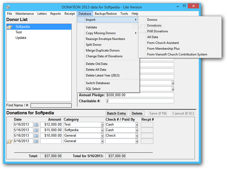Choose Delete Latest Year (2013)
The image size is (227, 169).
[x=108, y=75]
